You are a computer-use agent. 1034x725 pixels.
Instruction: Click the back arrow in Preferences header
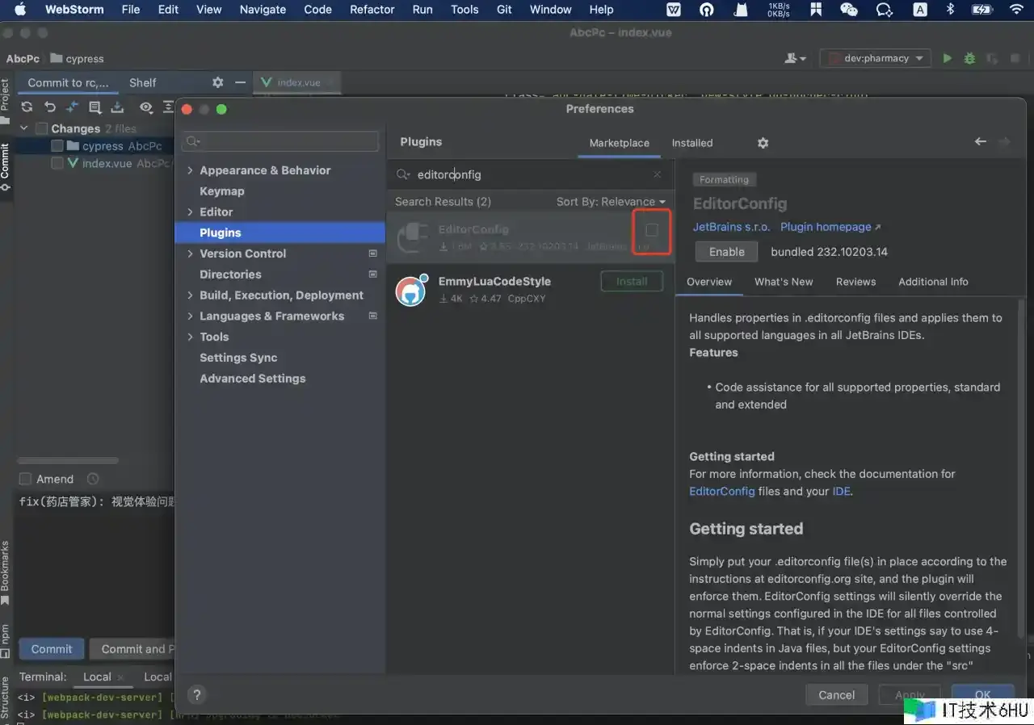click(980, 141)
